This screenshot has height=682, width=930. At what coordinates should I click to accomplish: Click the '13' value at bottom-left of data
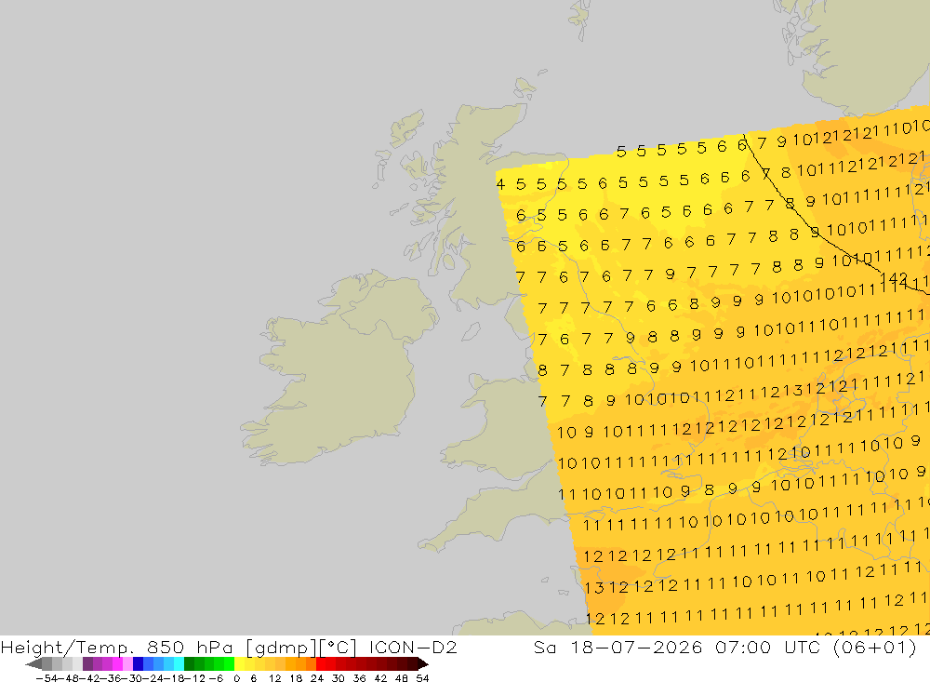tap(593, 588)
